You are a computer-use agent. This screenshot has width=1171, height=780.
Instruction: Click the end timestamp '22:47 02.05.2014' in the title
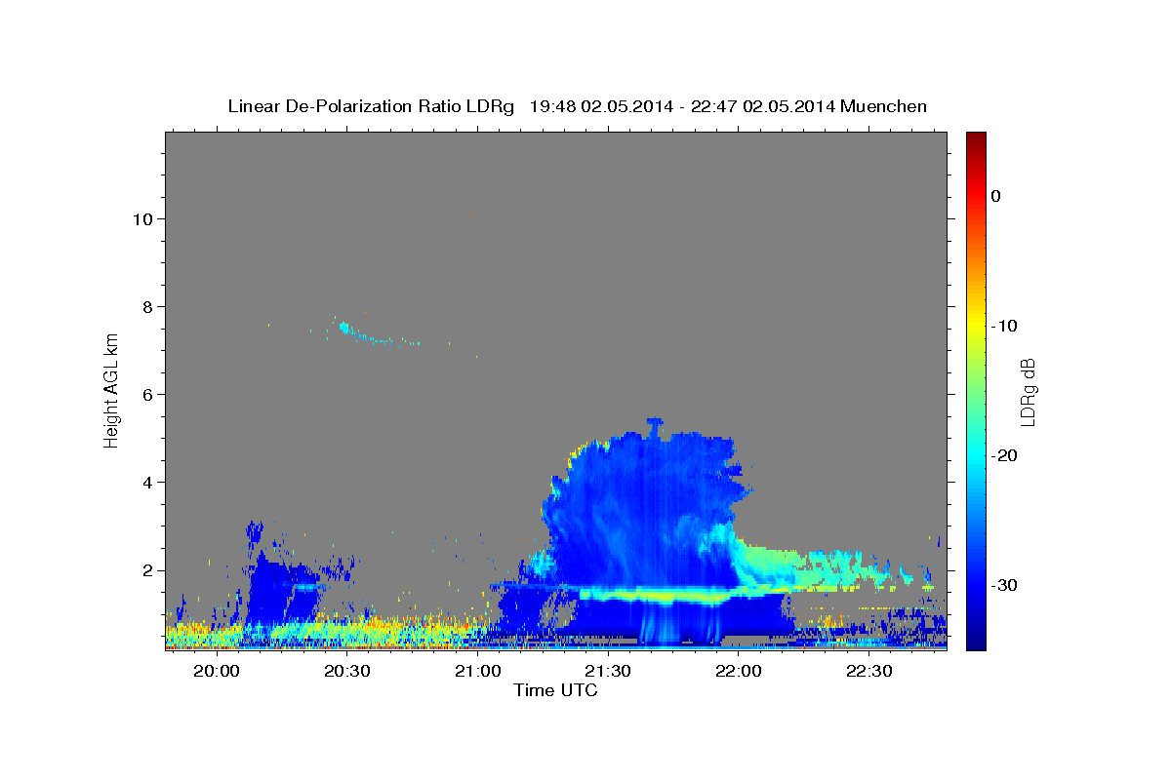[763, 106]
